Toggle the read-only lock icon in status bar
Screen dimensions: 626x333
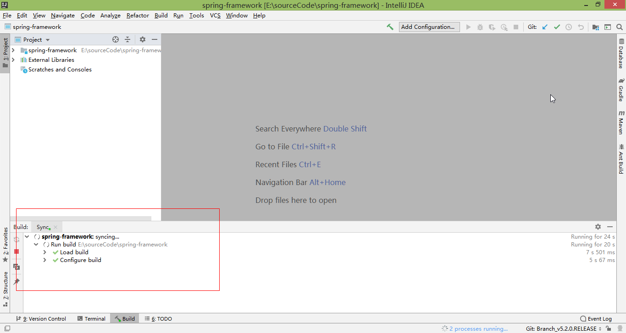tap(608, 328)
